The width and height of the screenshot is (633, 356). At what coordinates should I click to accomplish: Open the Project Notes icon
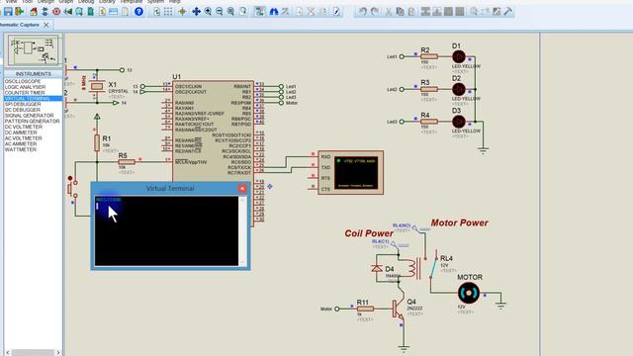(126, 12)
